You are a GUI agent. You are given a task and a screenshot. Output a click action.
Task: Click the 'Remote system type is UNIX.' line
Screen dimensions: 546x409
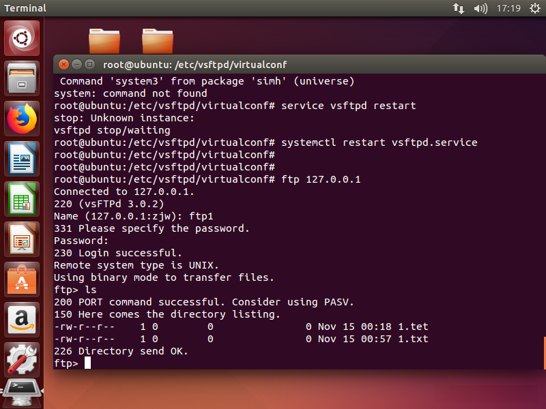(x=136, y=265)
